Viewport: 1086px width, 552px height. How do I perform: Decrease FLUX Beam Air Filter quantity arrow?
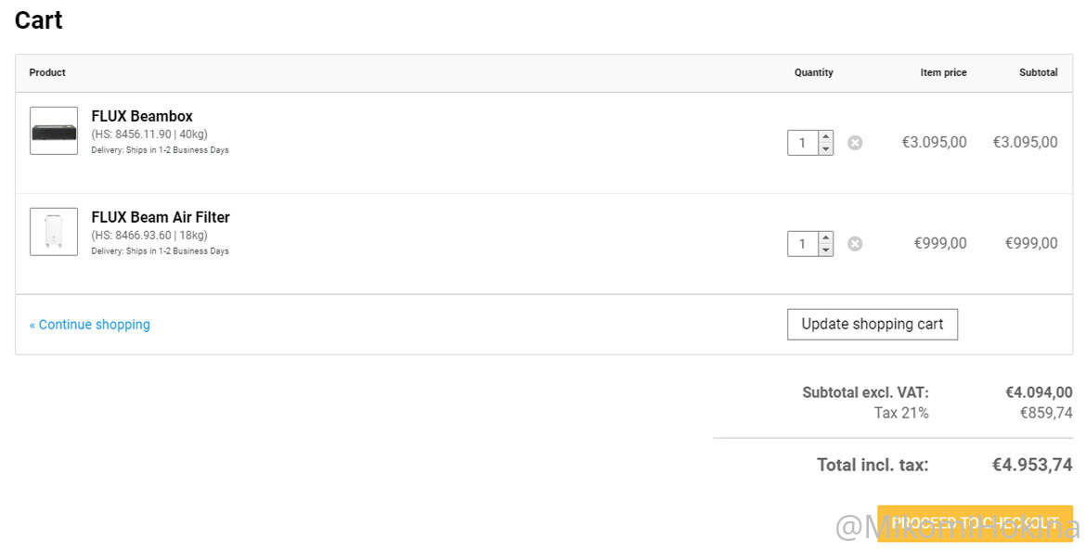[825, 250]
